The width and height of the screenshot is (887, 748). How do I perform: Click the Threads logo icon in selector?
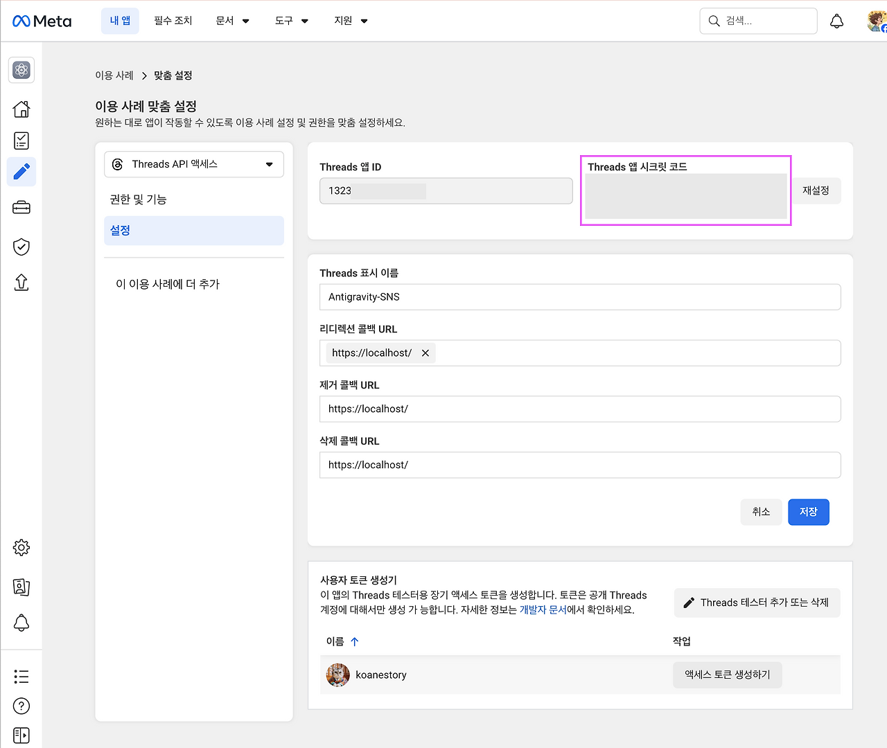[118, 164]
